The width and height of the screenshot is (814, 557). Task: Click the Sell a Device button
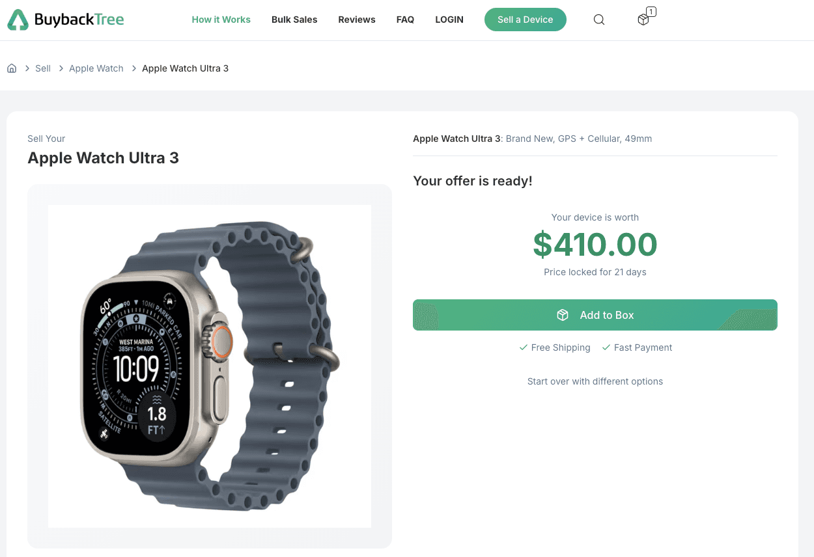pos(526,20)
